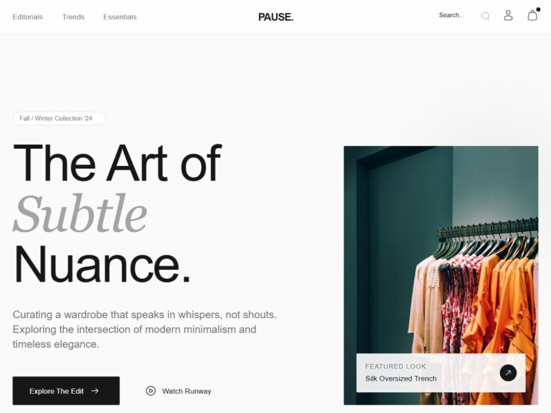Click the PAUSE. logo

coord(276,17)
